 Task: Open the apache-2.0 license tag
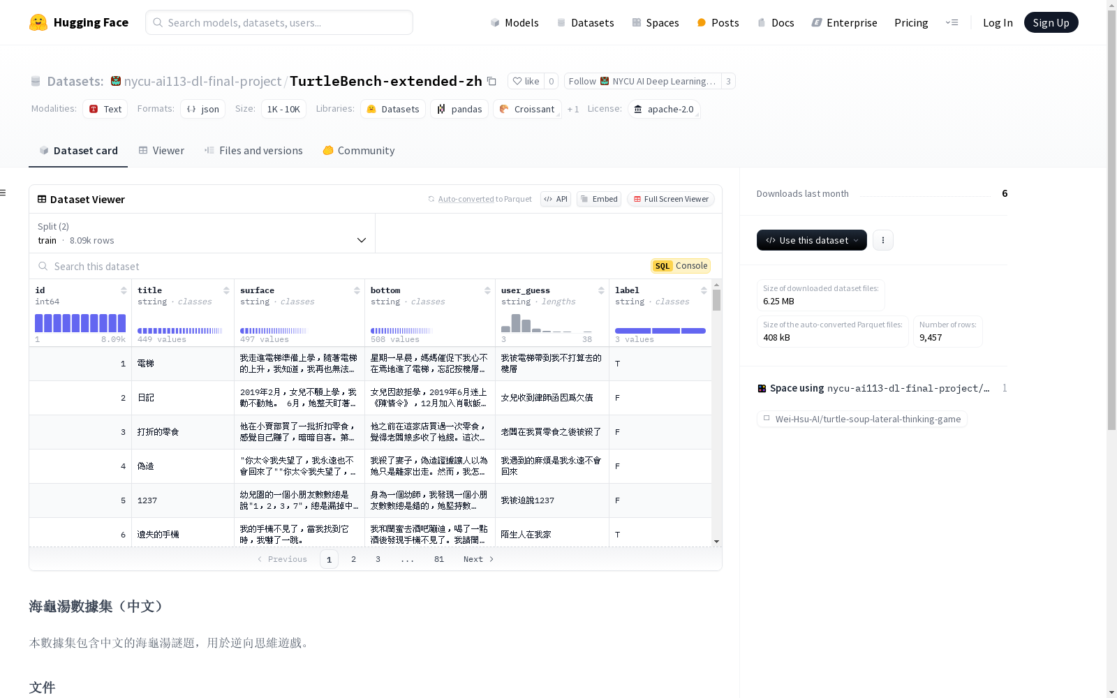[x=664, y=109]
